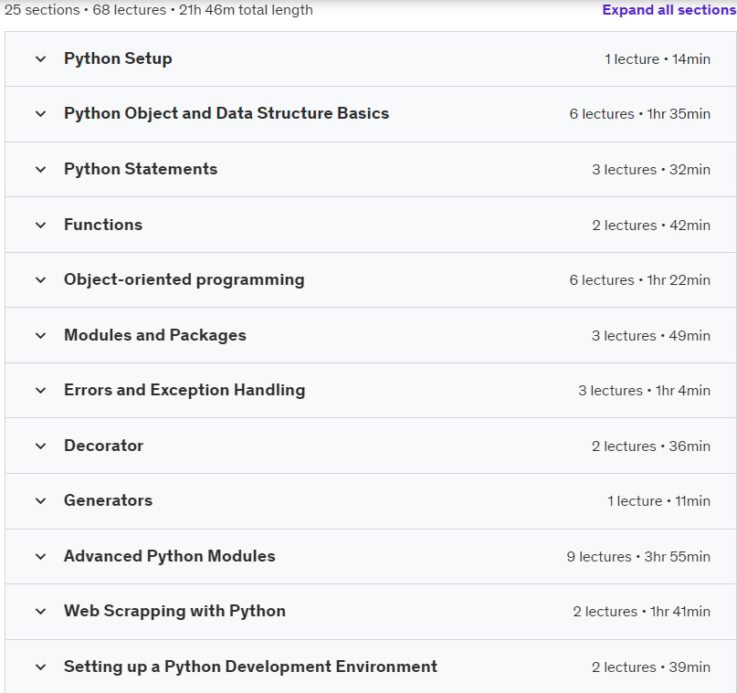
Task: Click the '2 lectures • 42min' text
Action: 651,226
